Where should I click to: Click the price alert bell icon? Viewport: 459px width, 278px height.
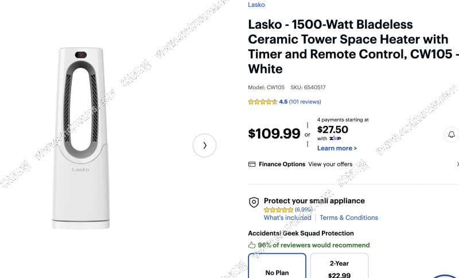tap(452, 135)
